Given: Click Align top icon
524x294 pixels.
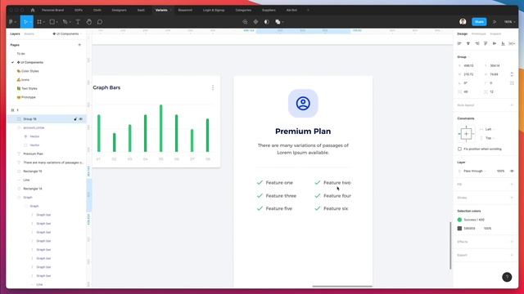Looking at the screenshot, I should (486, 43).
